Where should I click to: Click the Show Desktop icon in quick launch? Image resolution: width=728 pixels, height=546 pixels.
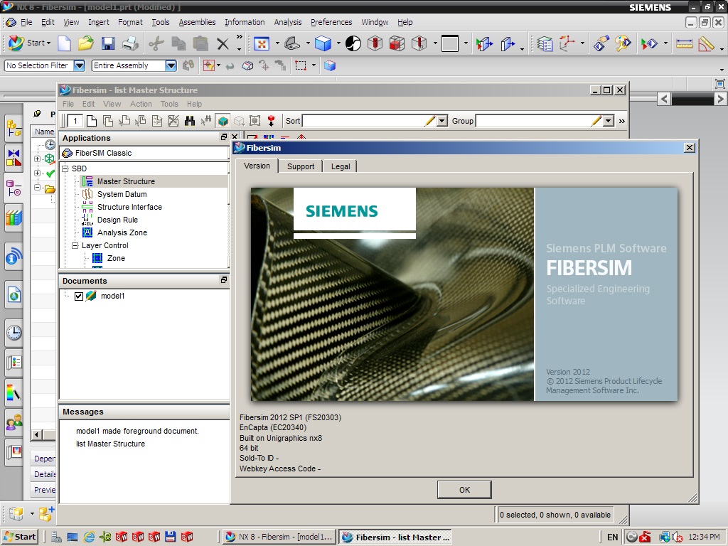pos(72,537)
